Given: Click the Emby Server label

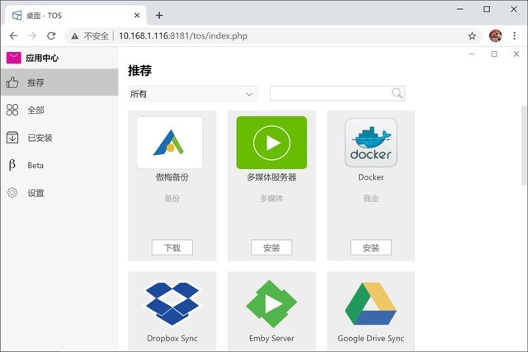Looking at the screenshot, I should pos(271,338).
